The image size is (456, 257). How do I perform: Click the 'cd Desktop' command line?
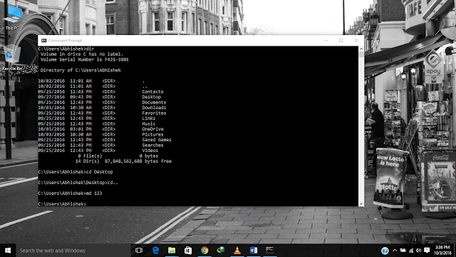pyautogui.click(x=76, y=172)
